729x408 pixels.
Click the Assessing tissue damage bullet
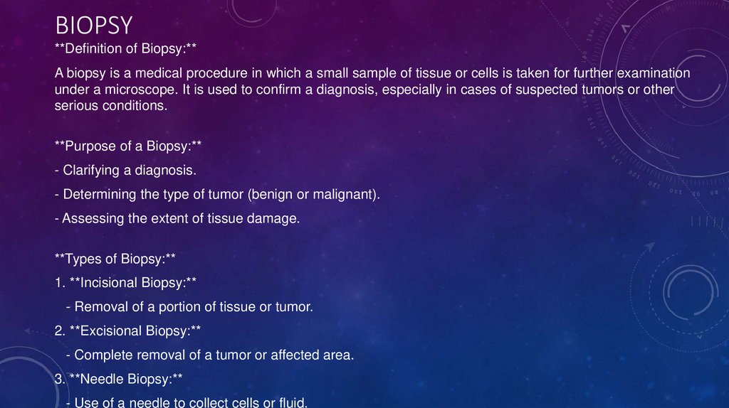(177, 218)
